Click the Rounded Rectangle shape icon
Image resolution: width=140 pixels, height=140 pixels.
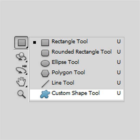pos(45,53)
